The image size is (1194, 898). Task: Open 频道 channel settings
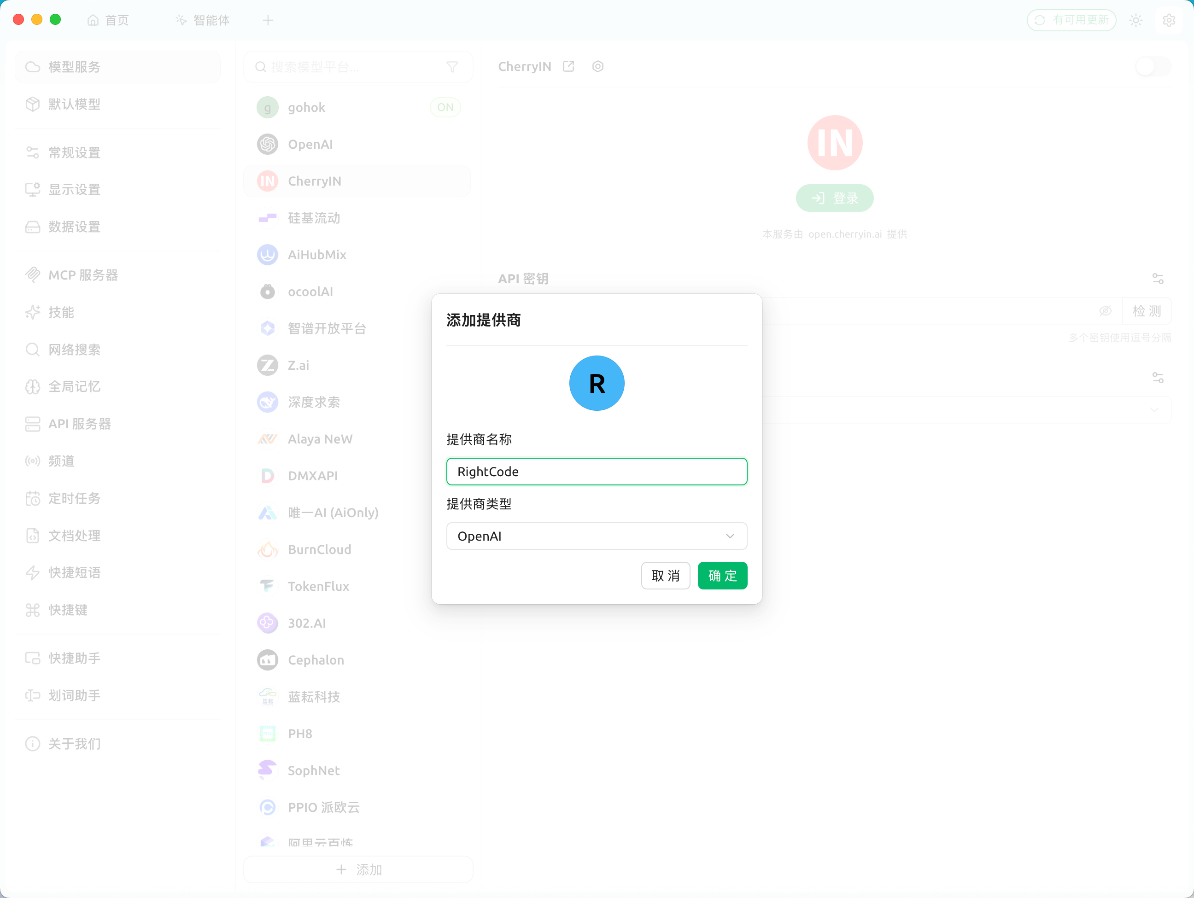point(117,461)
